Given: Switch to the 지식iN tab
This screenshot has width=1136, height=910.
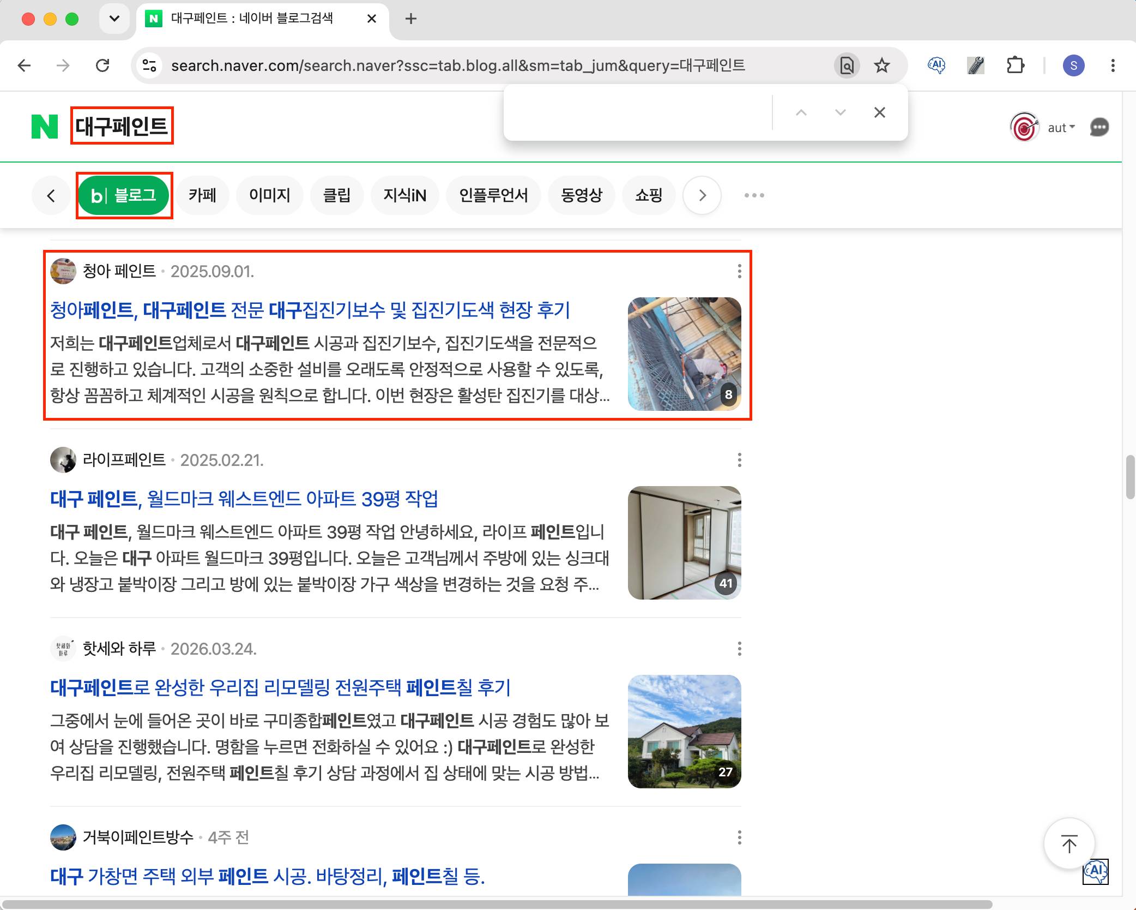Looking at the screenshot, I should click(x=404, y=195).
